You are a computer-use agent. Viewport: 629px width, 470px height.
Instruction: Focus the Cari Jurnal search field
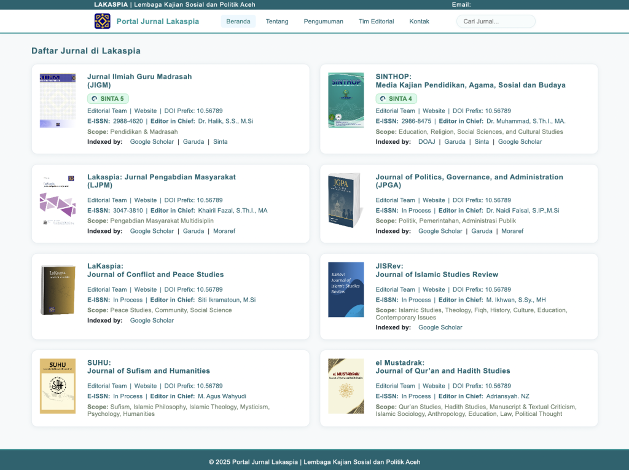496,22
